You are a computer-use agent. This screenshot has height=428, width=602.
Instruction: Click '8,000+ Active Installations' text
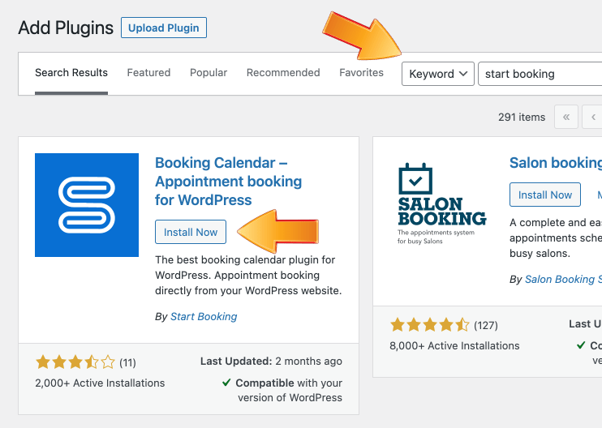pyautogui.click(x=454, y=346)
